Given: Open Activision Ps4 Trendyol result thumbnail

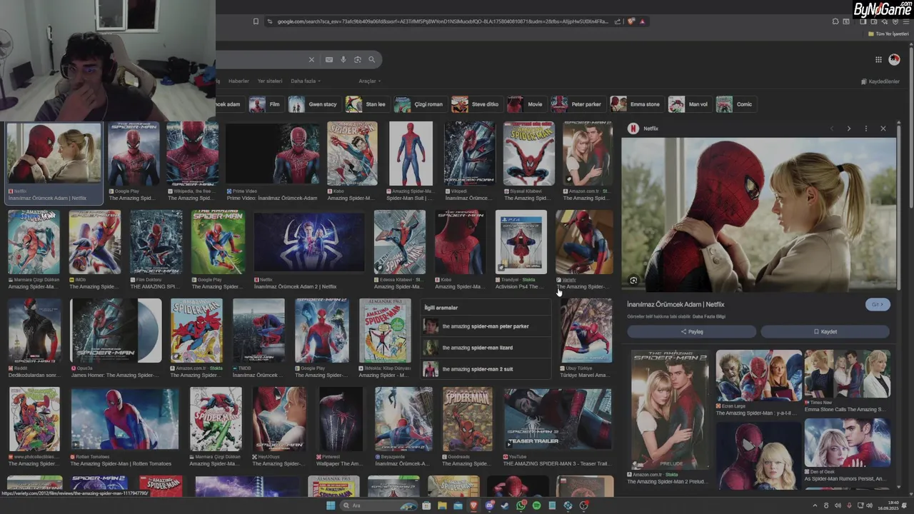Looking at the screenshot, I should [521, 242].
